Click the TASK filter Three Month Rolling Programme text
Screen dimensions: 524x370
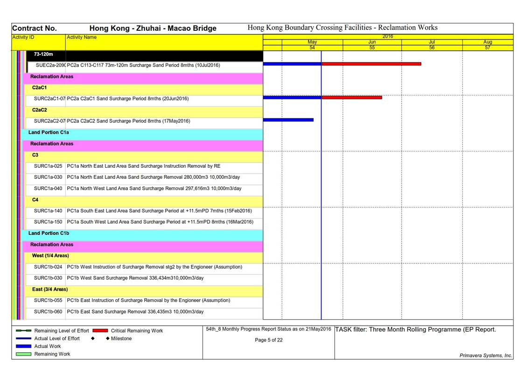pos(415,329)
